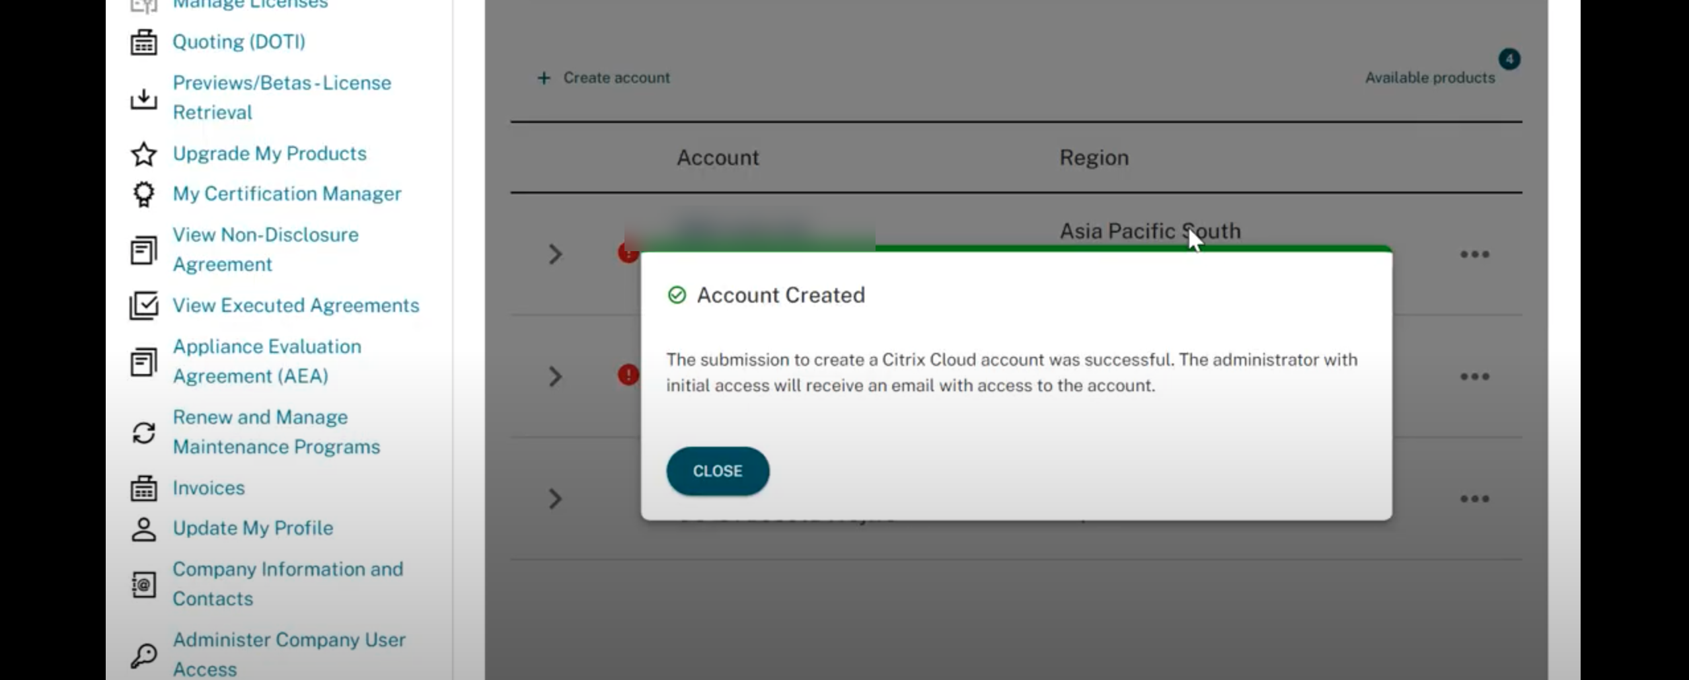Click the checked document Executed Agreements icon

[143, 305]
